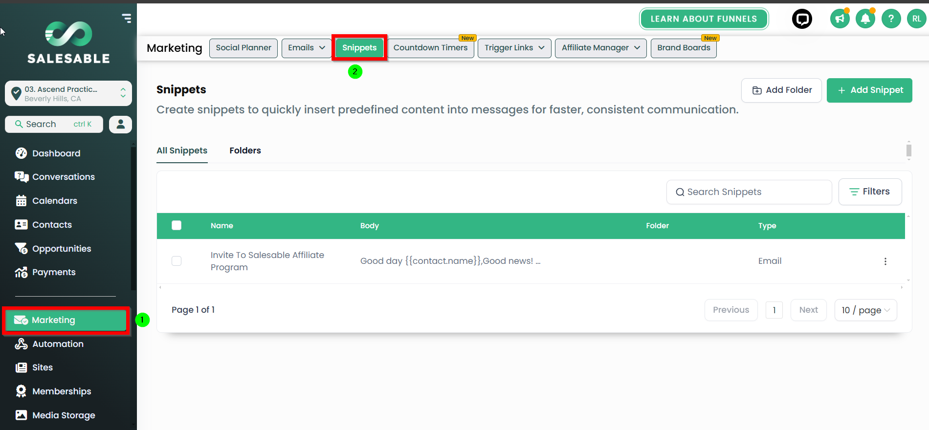This screenshot has height=430, width=929.
Task: Click the Name column header
Action: tap(222, 226)
